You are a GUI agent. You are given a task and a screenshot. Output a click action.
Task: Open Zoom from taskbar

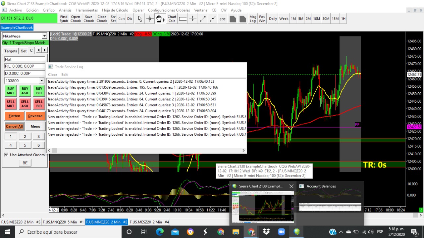coord(282,232)
